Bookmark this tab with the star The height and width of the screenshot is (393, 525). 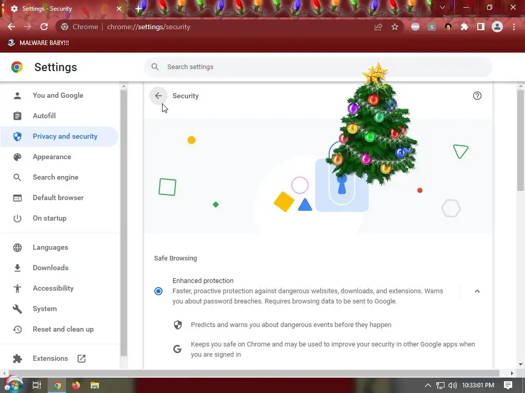[395, 27]
